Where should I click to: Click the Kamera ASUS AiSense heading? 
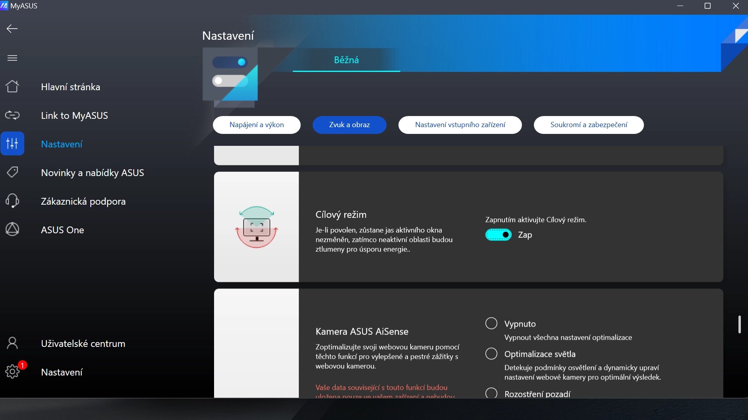[x=362, y=331]
